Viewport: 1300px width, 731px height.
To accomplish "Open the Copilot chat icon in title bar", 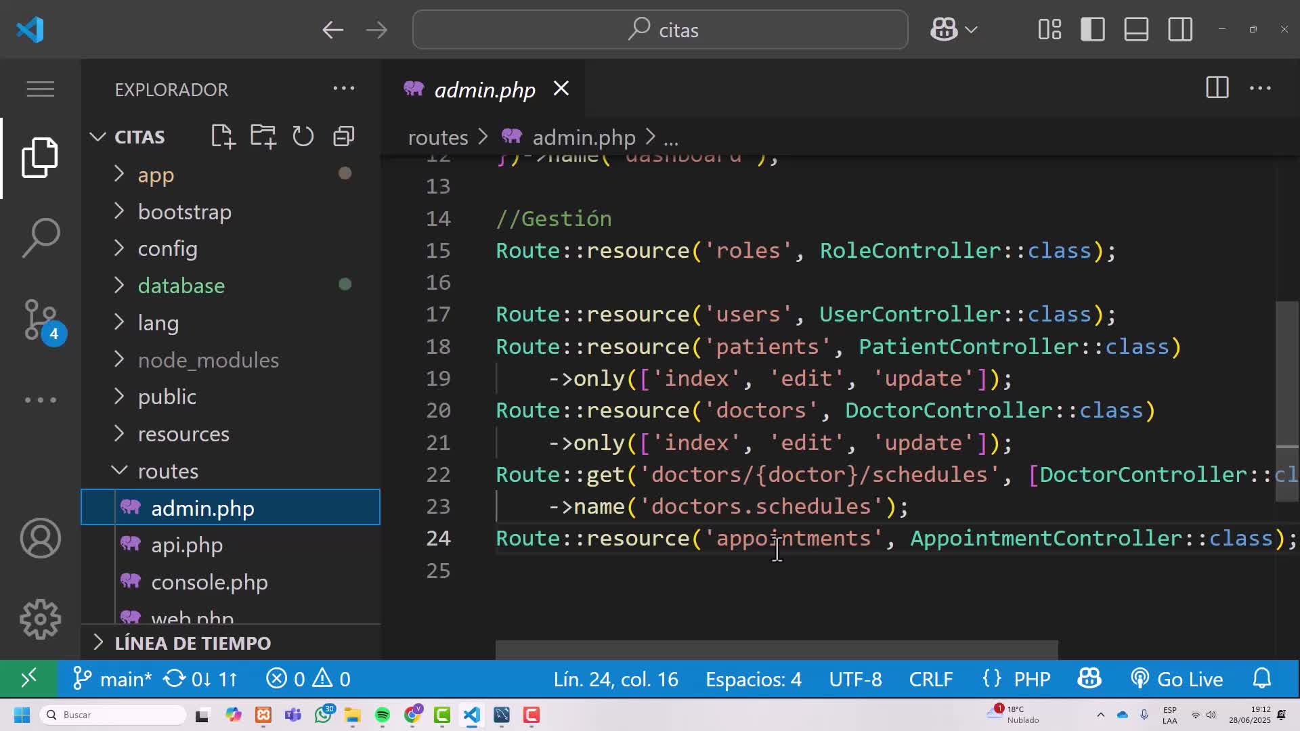I will coord(944,30).
